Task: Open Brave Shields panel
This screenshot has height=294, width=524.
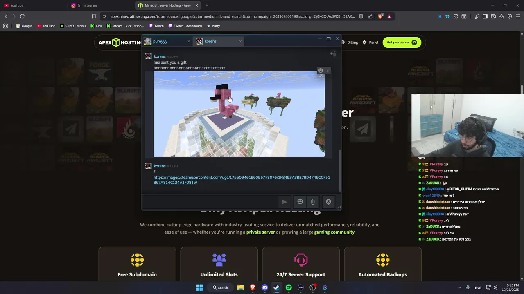Action: (381, 16)
